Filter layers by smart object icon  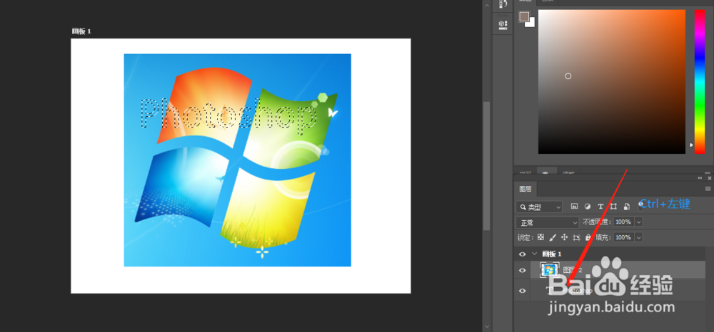(x=627, y=206)
